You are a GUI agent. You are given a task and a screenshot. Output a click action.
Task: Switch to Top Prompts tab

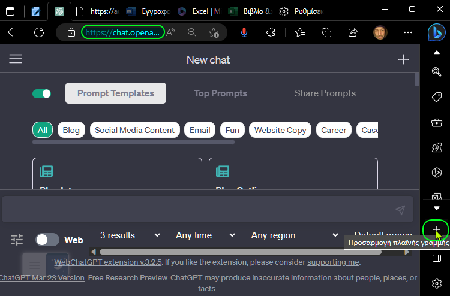pyautogui.click(x=220, y=93)
